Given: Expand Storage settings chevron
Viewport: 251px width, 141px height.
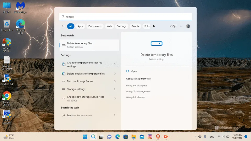Looking at the screenshot, I should click(115, 89).
